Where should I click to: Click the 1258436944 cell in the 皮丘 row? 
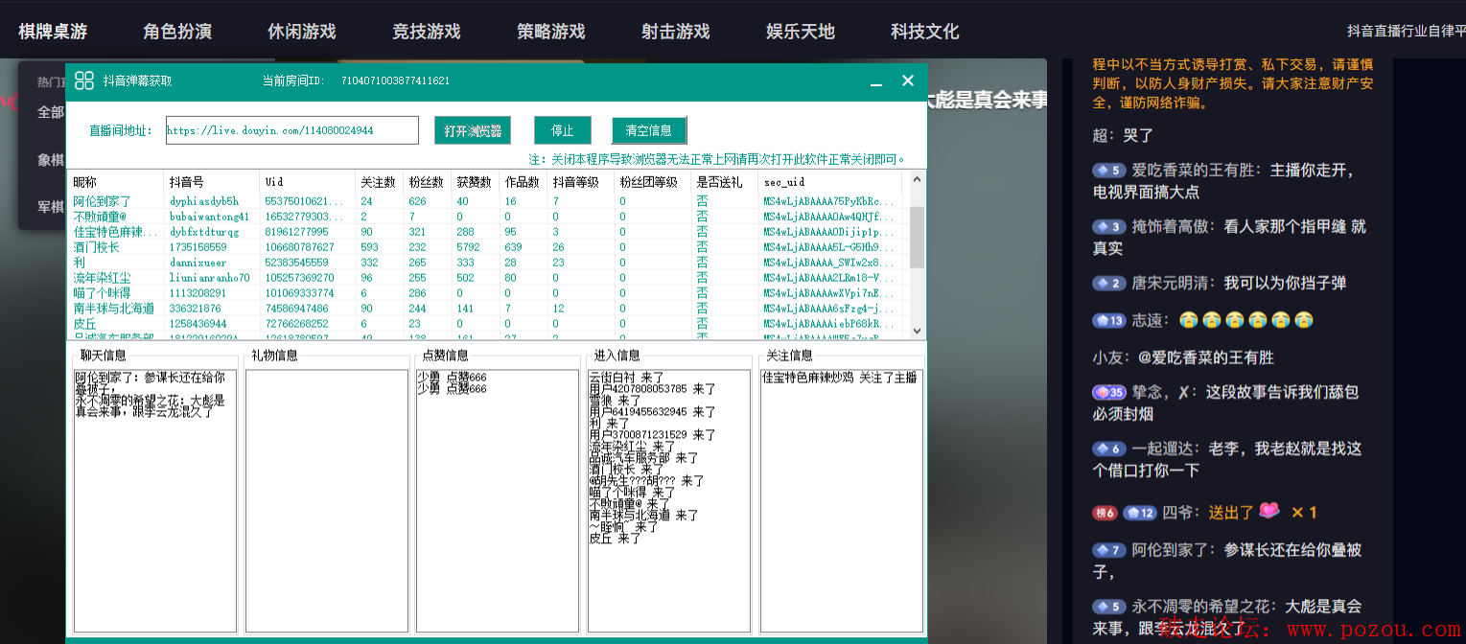point(198,325)
